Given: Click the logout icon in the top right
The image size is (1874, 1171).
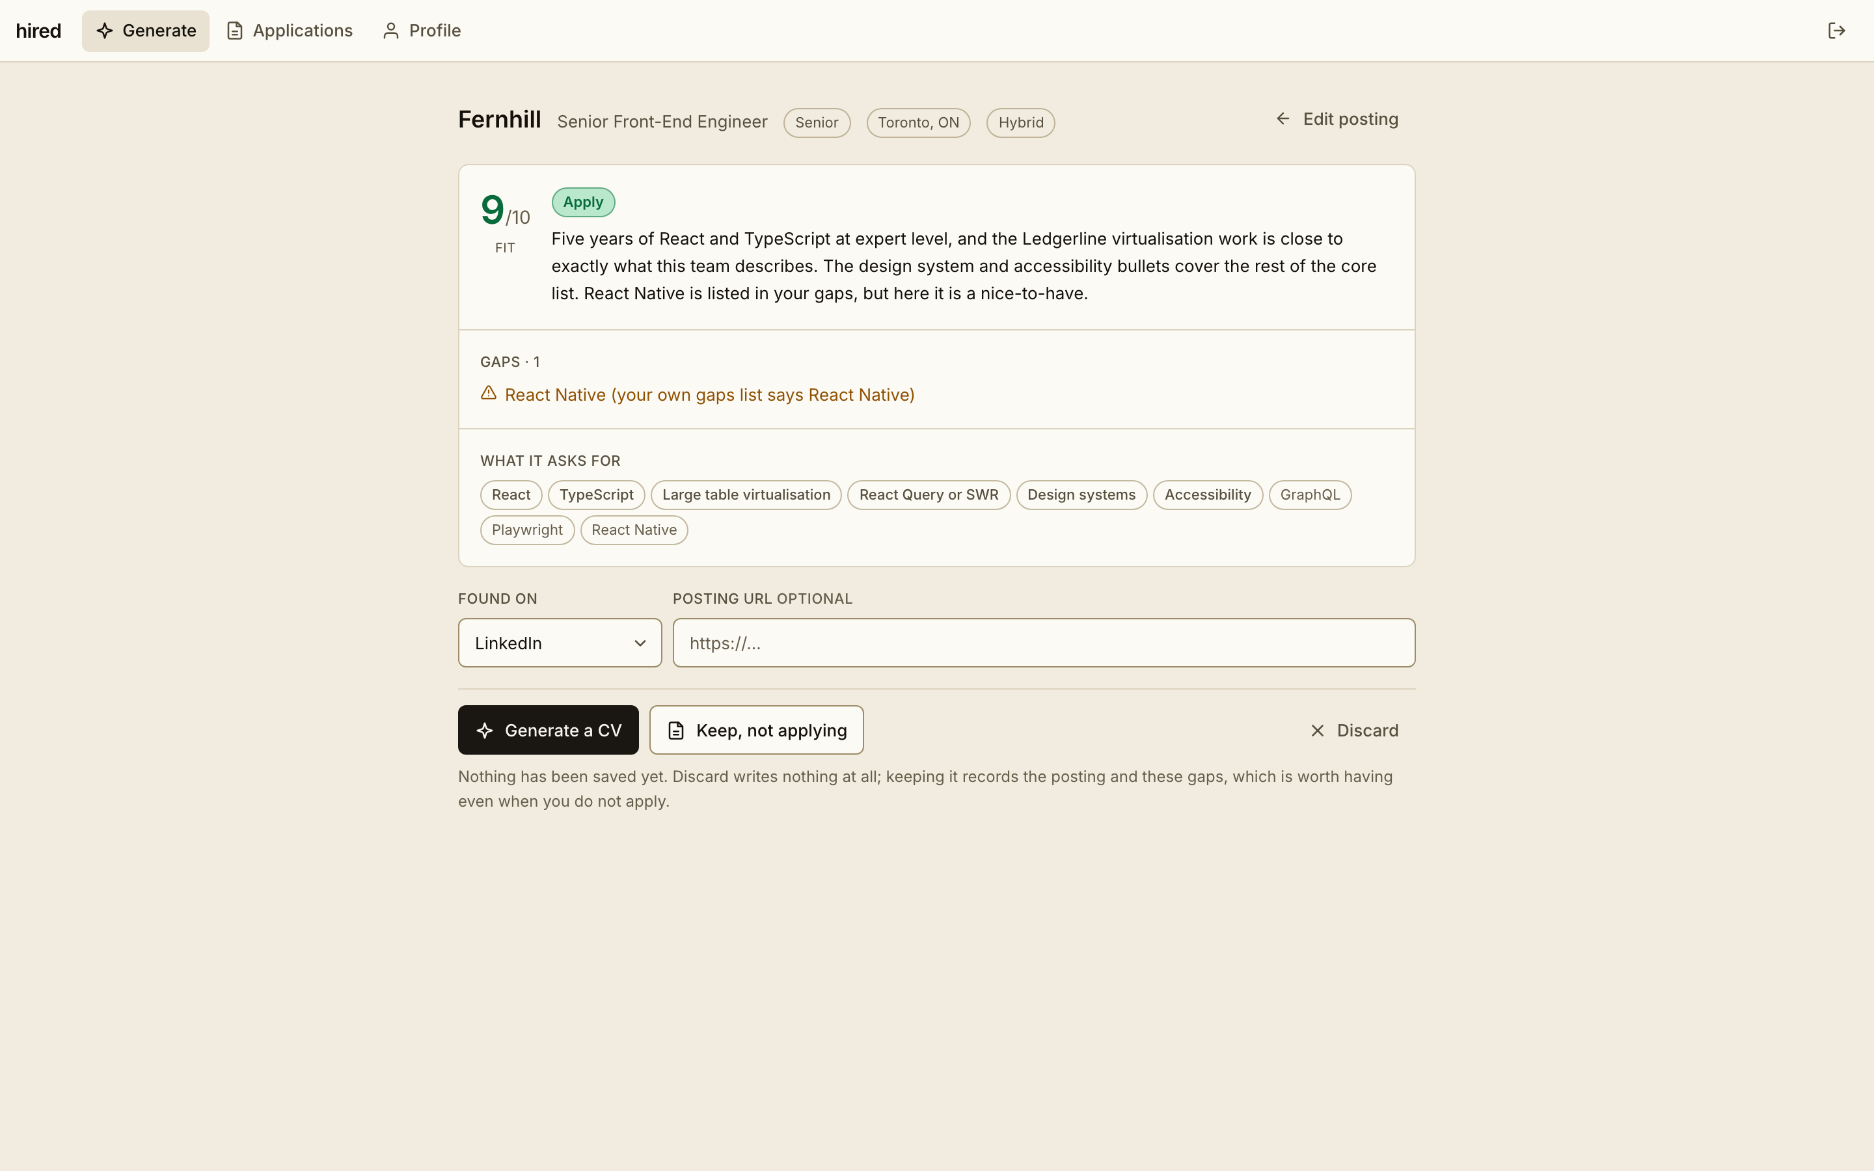Looking at the screenshot, I should coord(1836,31).
